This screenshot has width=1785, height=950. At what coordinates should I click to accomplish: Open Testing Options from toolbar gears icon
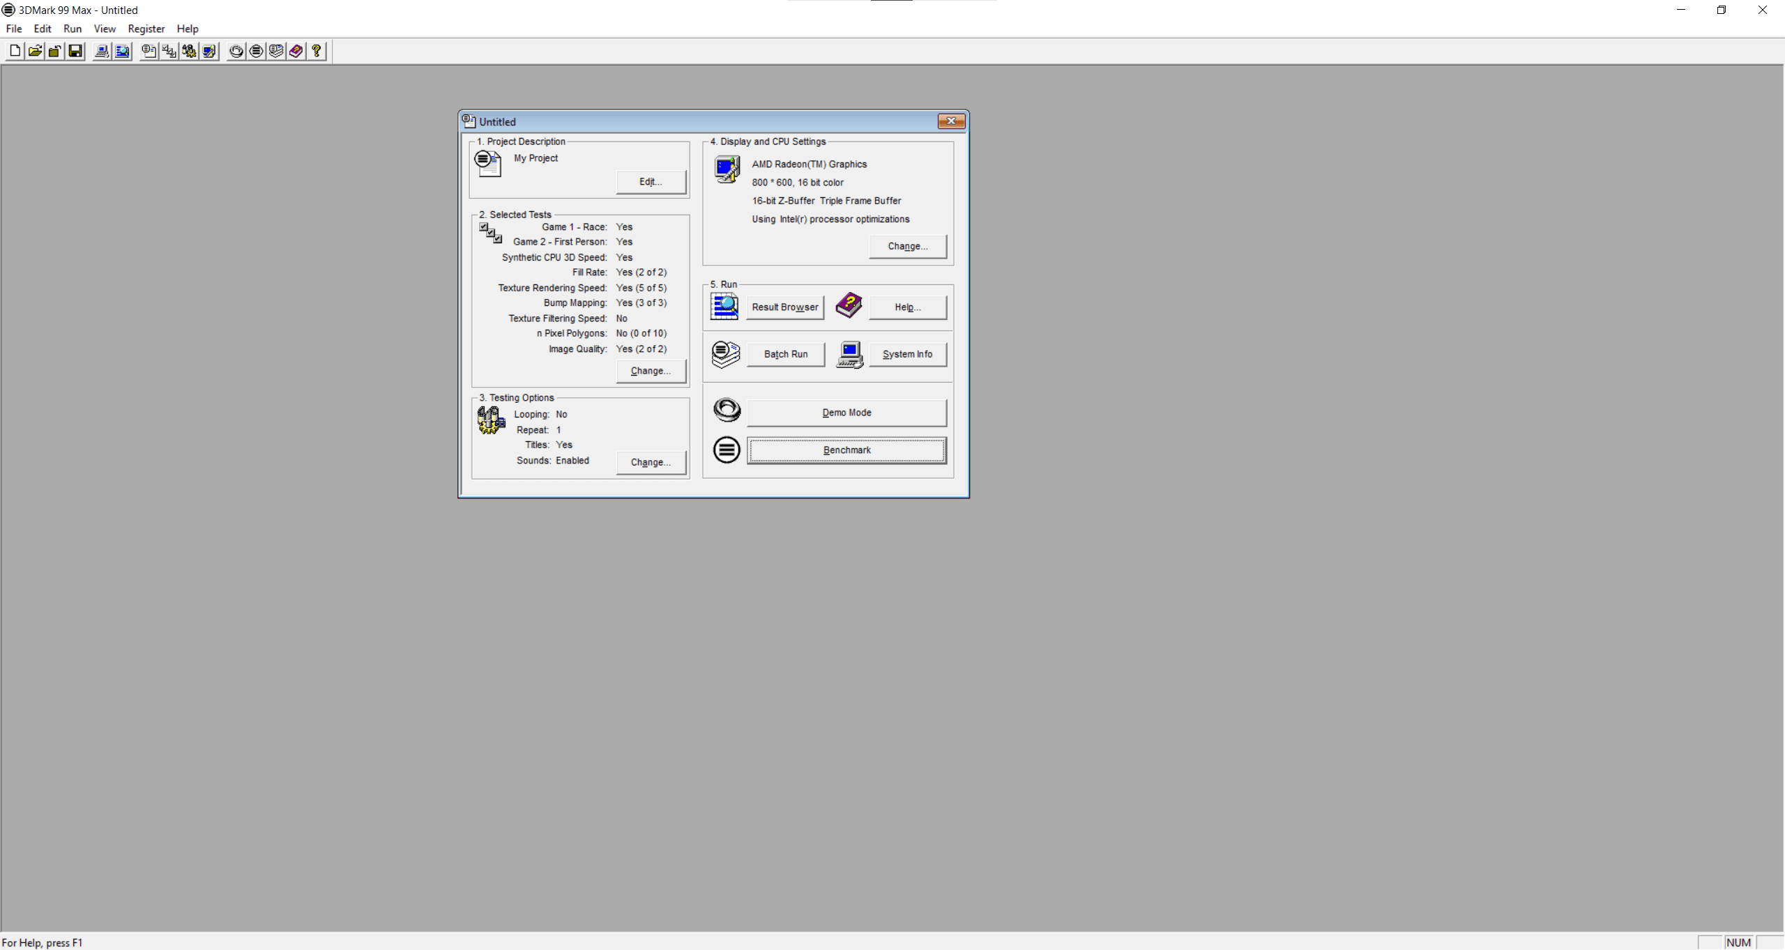pos(189,51)
